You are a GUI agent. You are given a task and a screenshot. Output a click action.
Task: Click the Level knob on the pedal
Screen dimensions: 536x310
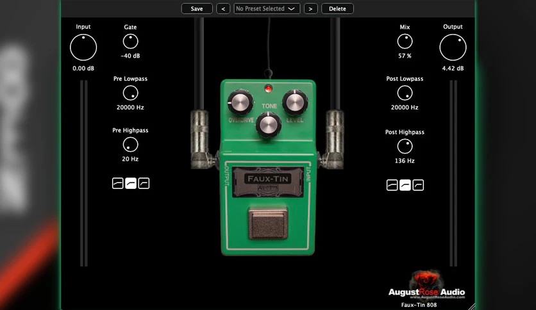coord(295,102)
